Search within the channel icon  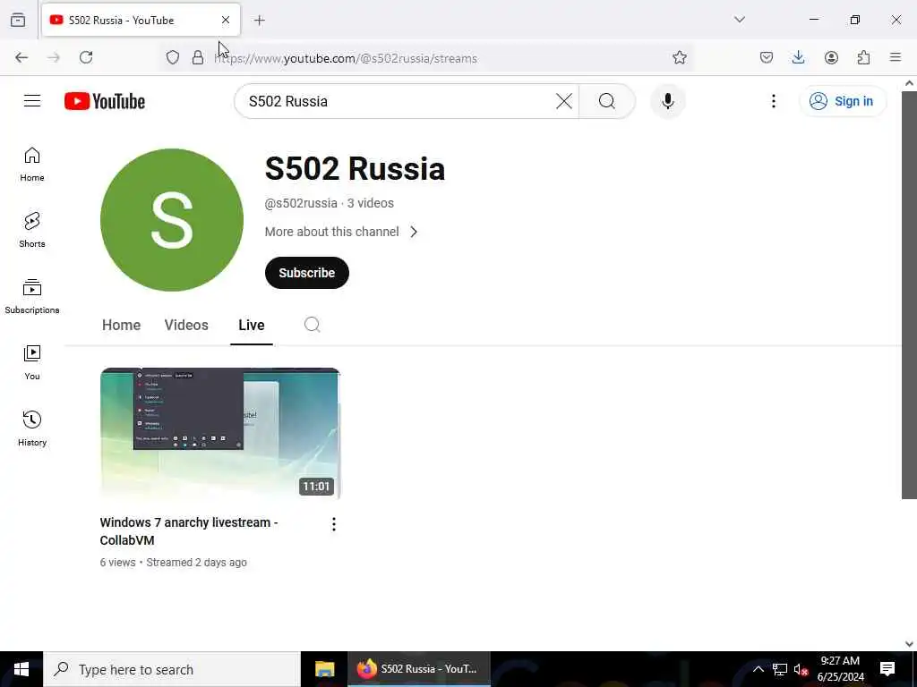pyautogui.click(x=313, y=325)
